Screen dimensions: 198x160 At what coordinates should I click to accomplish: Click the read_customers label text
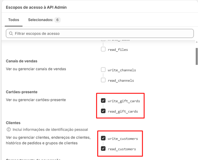tap(122, 149)
